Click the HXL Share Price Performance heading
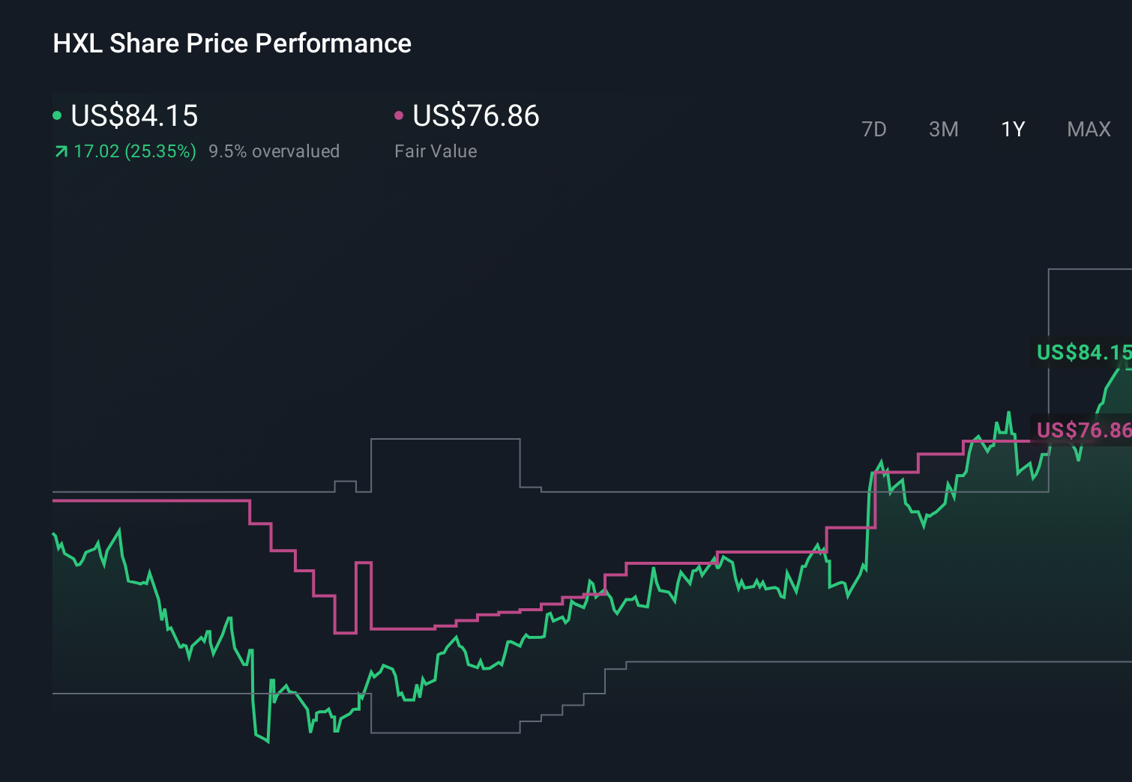The width and height of the screenshot is (1132, 782). [232, 43]
